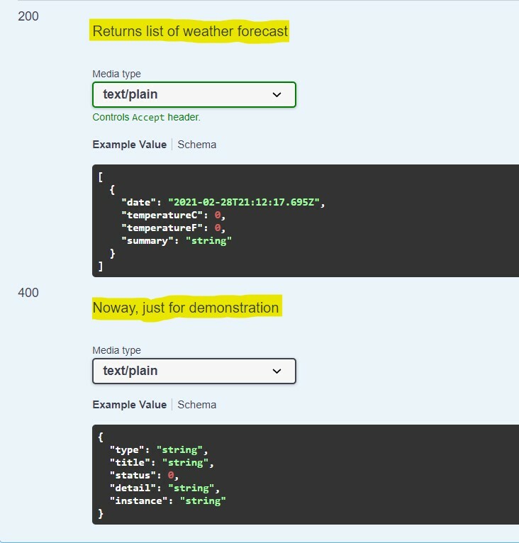The height and width of the screenshot is (543, 519).
Task: Open the 400 response media type dropdown
Action: [194, 371]
